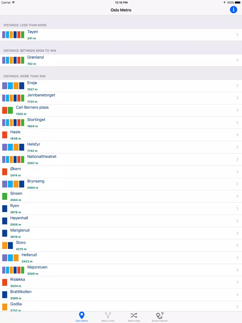Select Carl Berners plass station

click(32, 107)
